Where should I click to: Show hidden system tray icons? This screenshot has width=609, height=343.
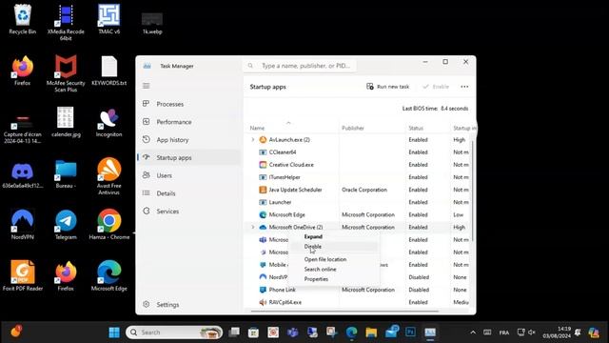(x=473, y=333)
